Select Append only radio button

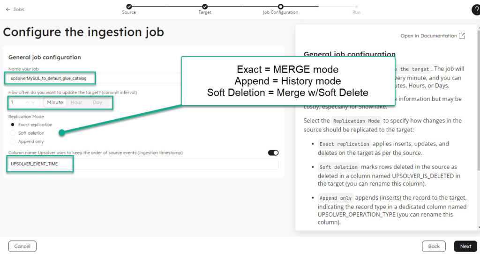click(13, 142)
